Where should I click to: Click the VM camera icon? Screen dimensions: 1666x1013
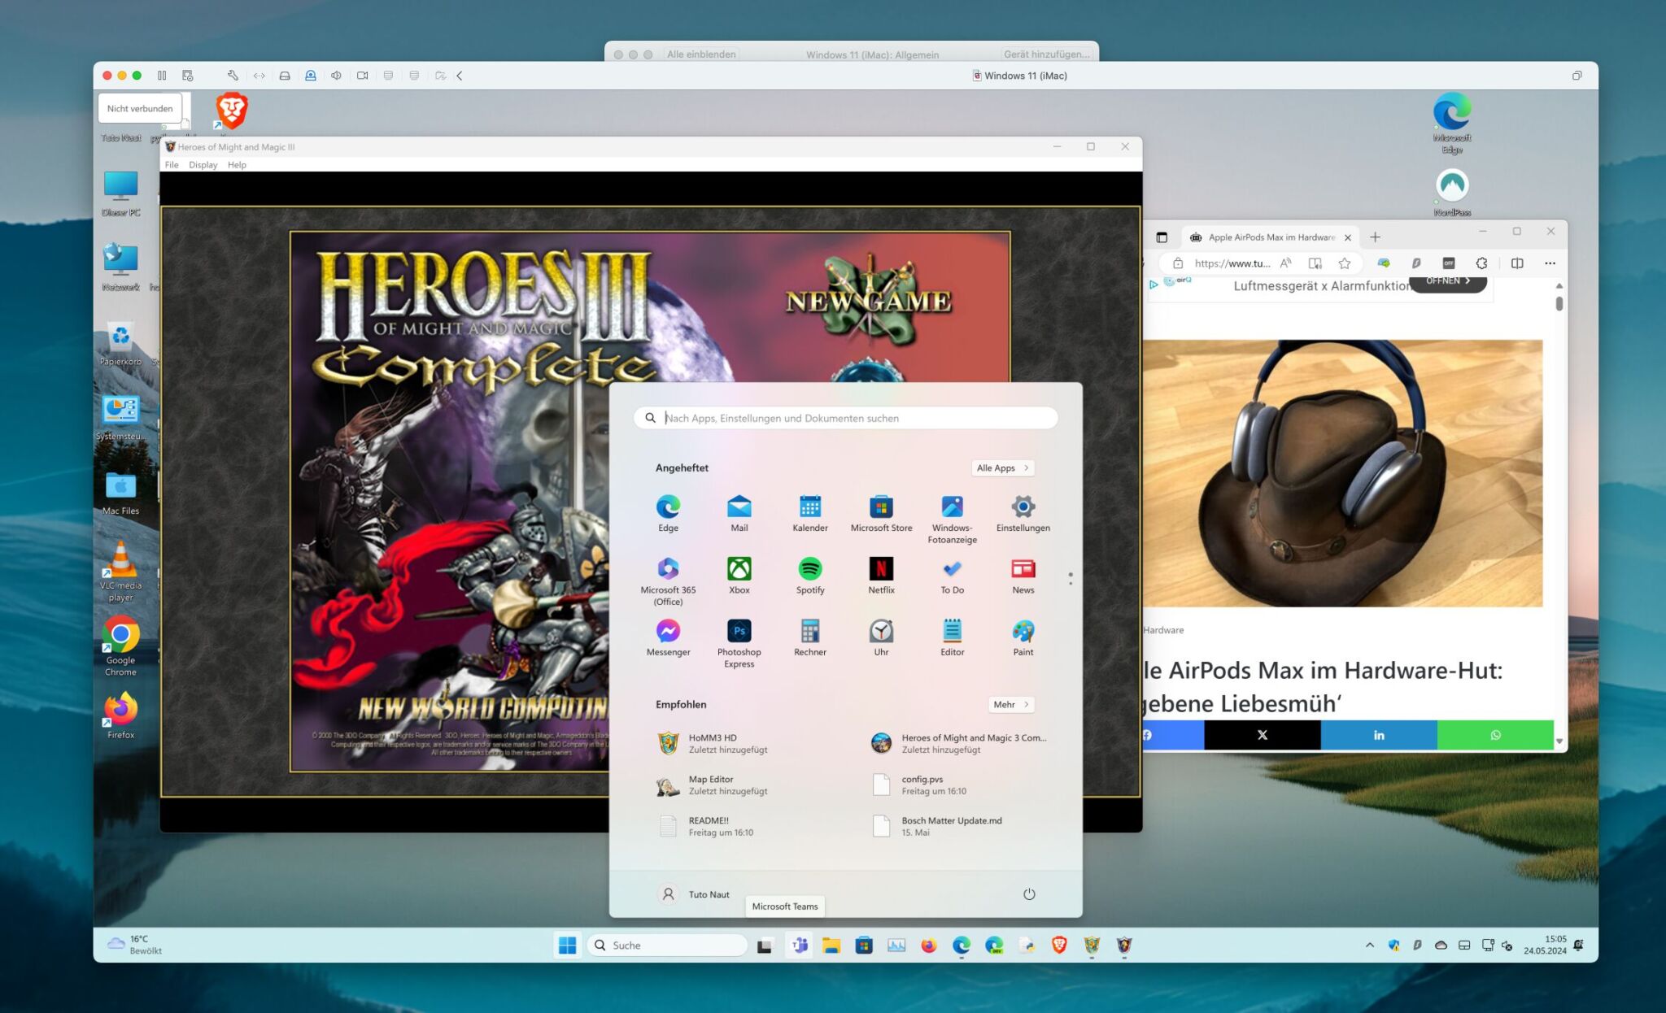pos(362,76)
